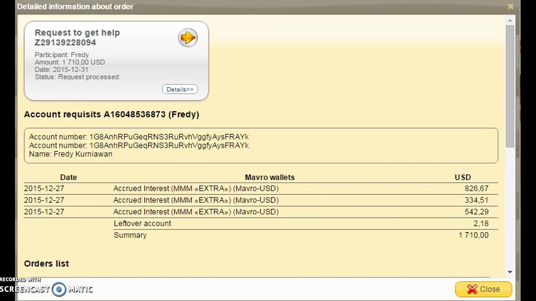Click the 826,67 amount cell
Image resolution: width=536 pixels, height=301 pixels.
[x=477, y=189]
